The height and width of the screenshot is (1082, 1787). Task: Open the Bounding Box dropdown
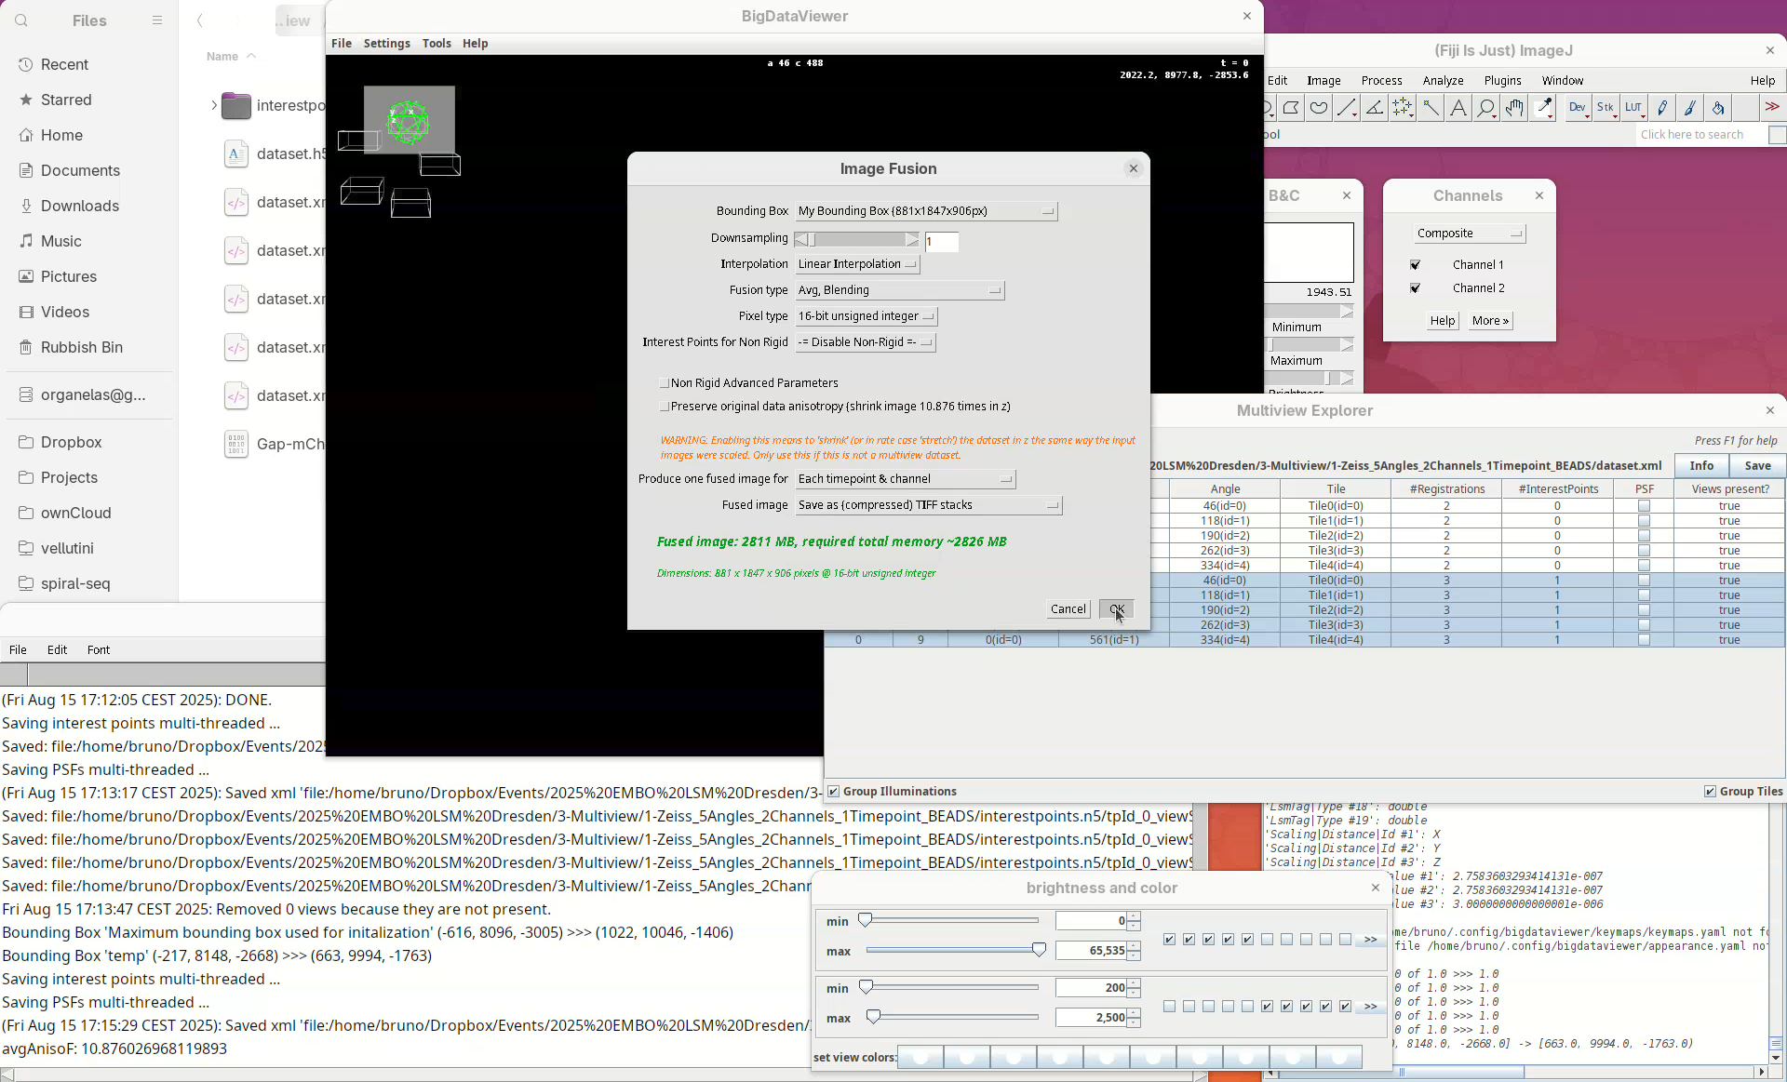[x=926, y=211]
